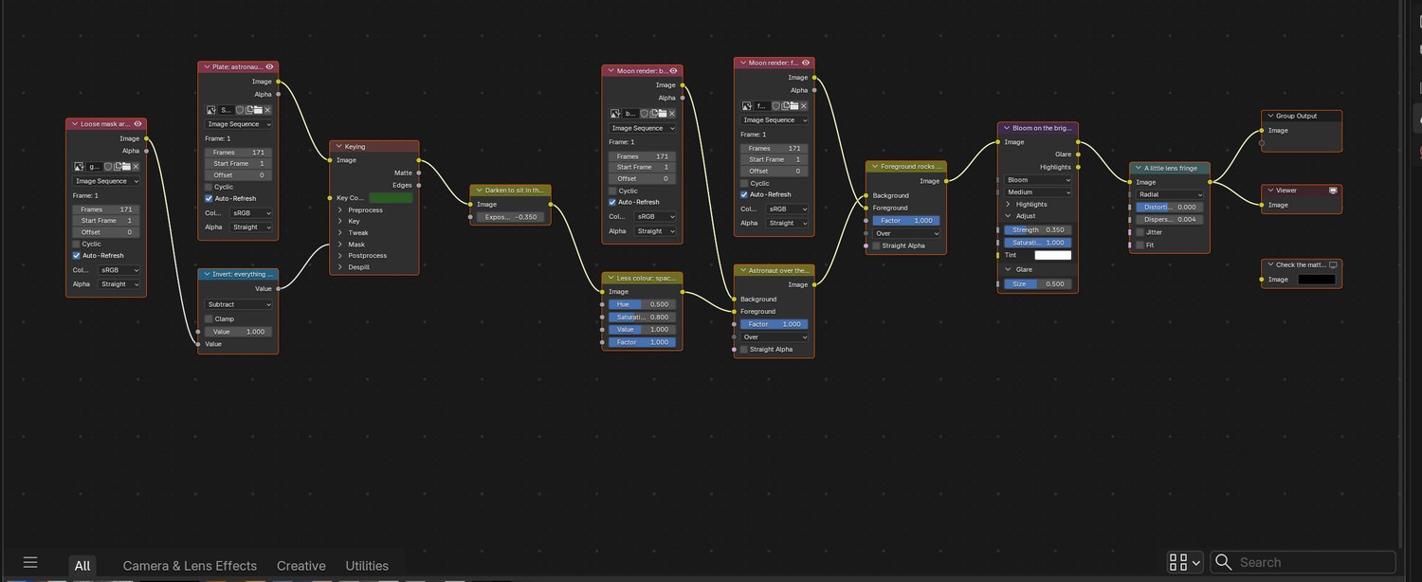The width and height of the screenshot is (1422, 582).
Task: Unlink image X in Moon render foreground node
Action: coord(804,106)
